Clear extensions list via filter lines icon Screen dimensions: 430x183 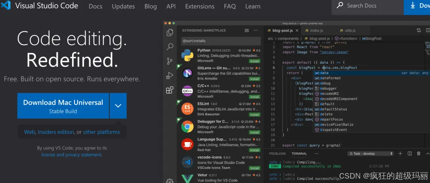(246, 30)
